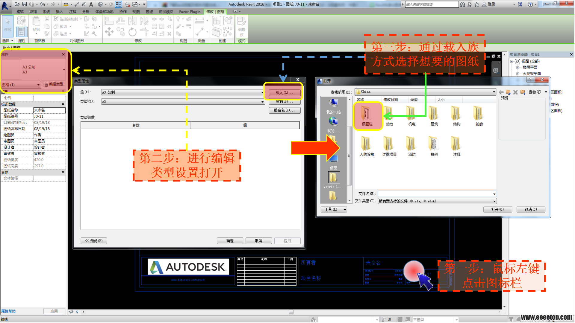Click the 载入(L) button
575x323 pixels.
pyautogui.click(x=284, y=92)
